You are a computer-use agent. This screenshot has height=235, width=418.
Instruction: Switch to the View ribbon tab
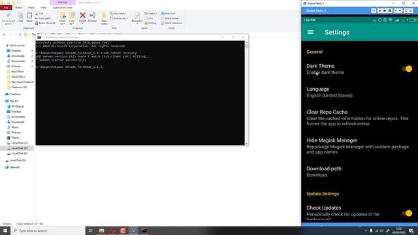(43, 8)
